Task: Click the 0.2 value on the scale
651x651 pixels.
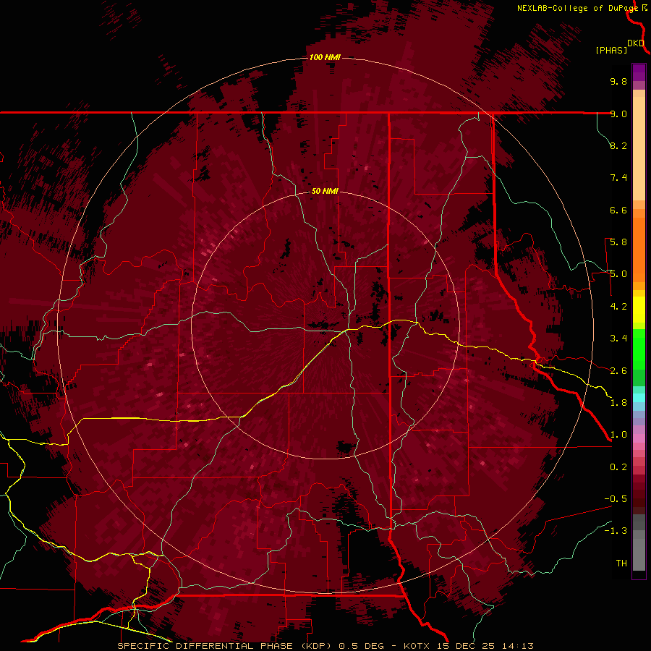Action: pyautogui.click(x=618, y=467)
